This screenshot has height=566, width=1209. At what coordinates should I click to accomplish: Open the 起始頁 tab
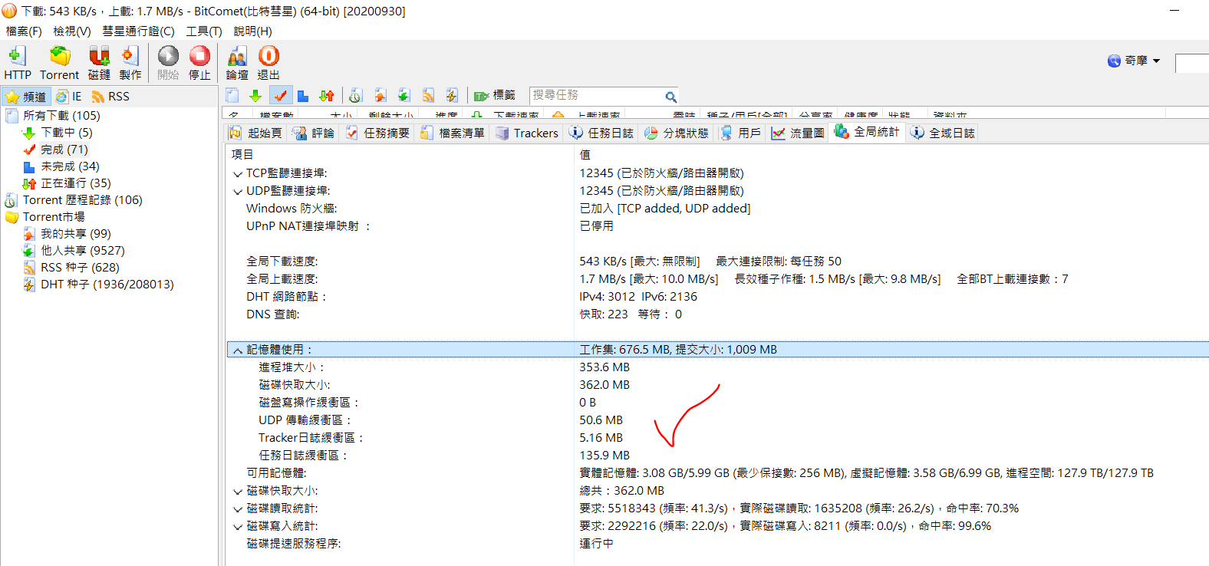pos(255,133)
